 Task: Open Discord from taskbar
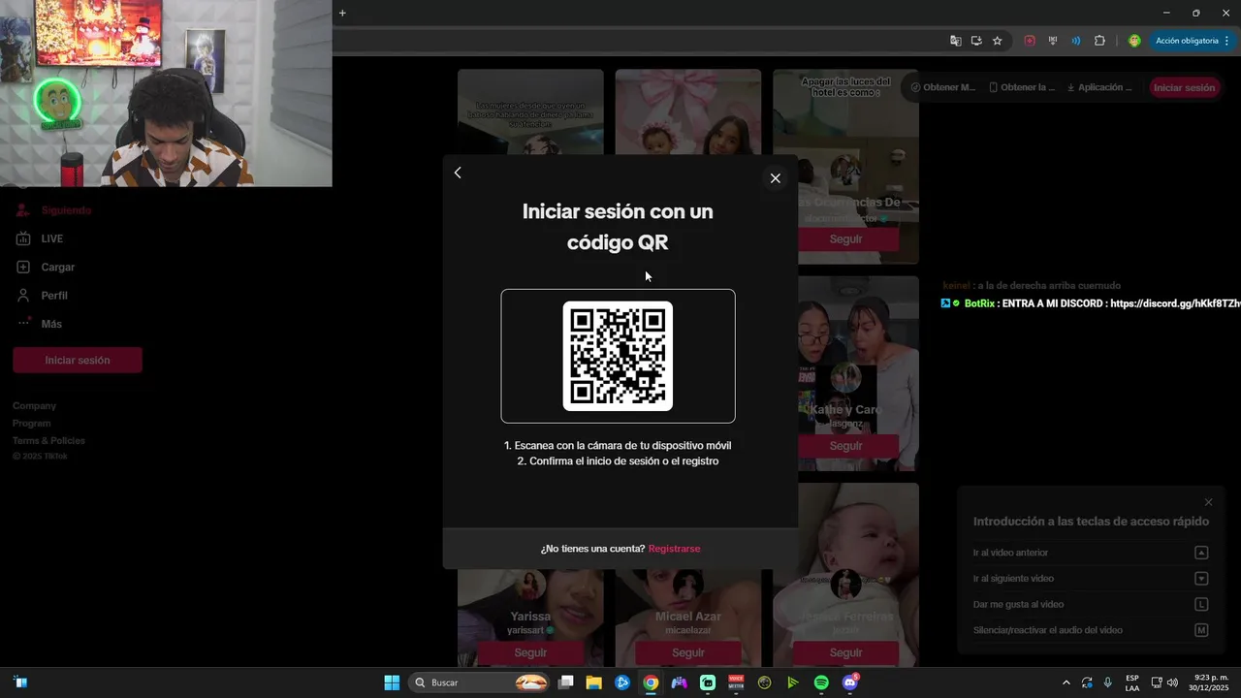point(850,682)
